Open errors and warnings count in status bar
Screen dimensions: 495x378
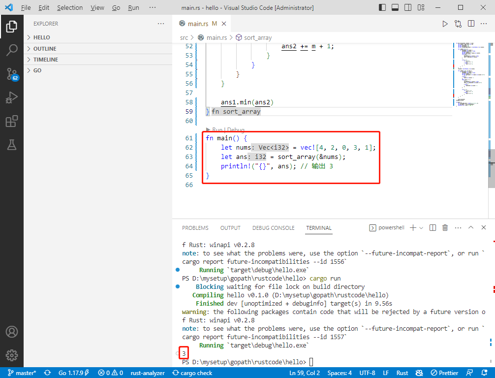pyautogui.click(x=110, y=373)
